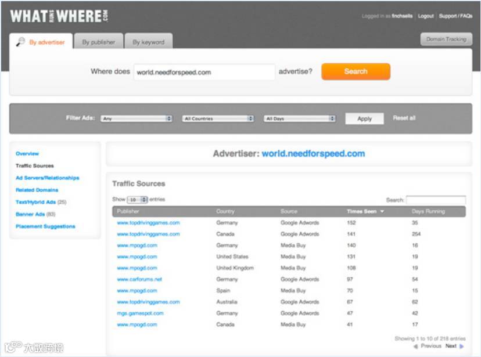This screenshot has height=357, width=481.
Task: Click the orange Search button
Action: coord(356,71)
